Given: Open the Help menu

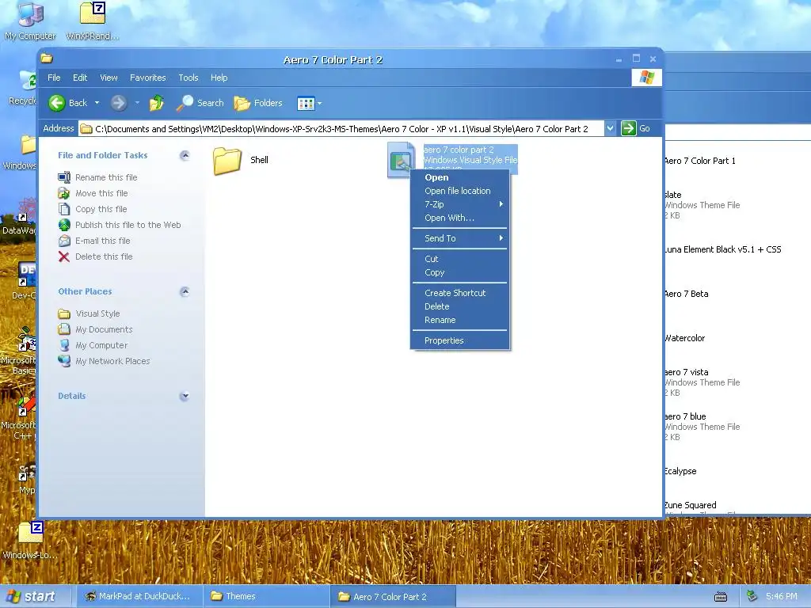Looking at the screenshot, I should click(219, 78).
